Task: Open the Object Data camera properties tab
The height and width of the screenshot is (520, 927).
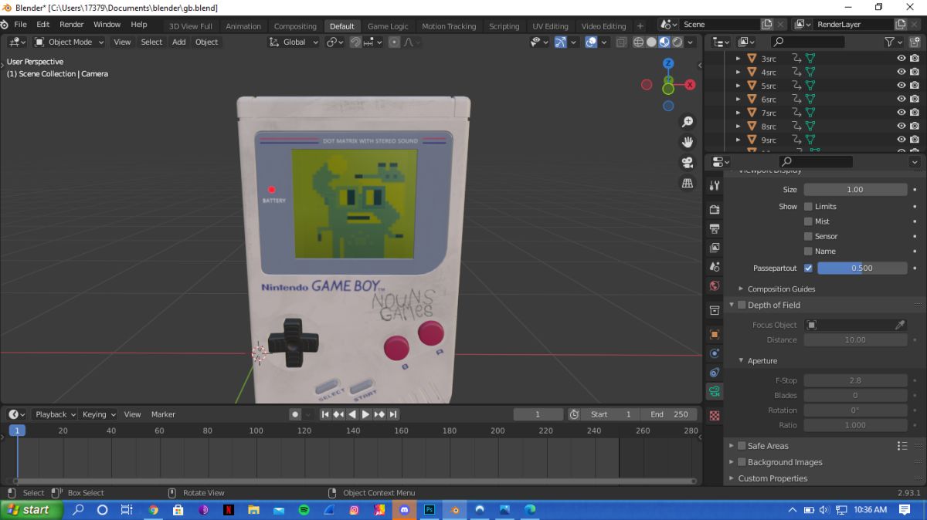Action: 715,391
